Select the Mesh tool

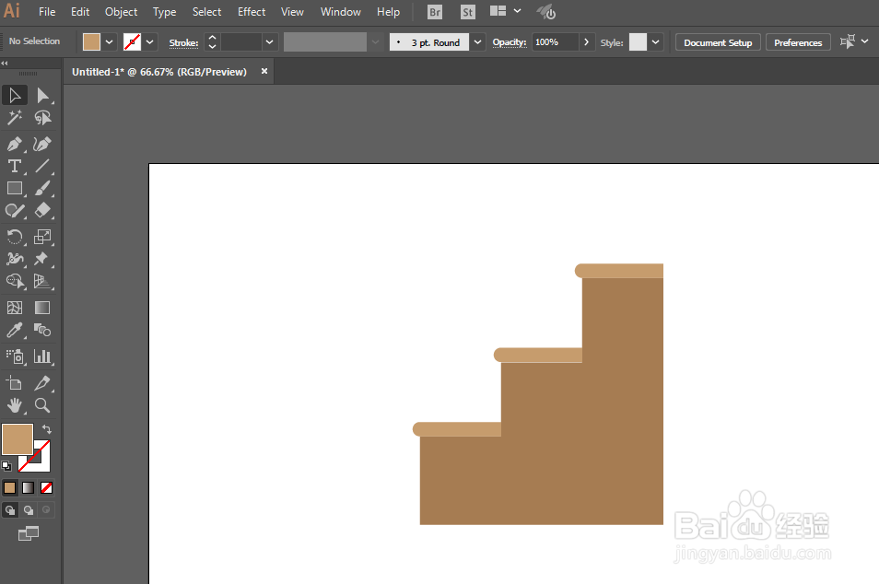coord(15,308)
